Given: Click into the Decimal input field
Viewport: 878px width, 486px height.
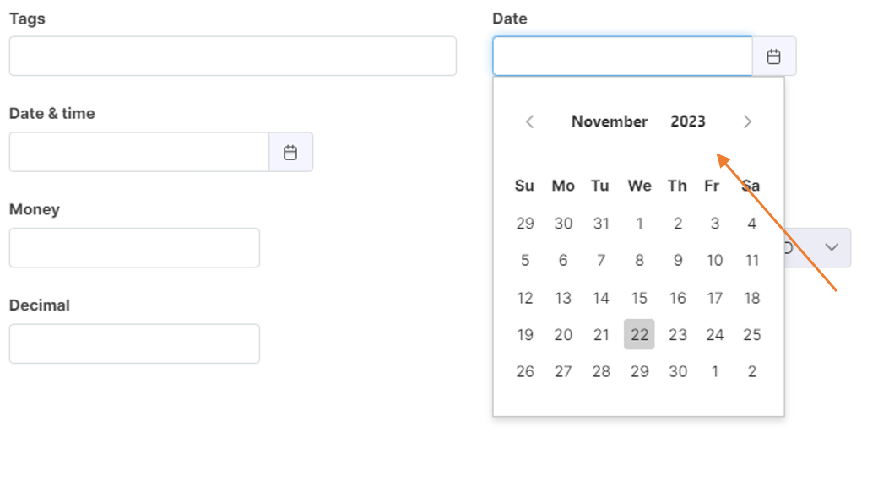Looking at the screenshot, I should pos(134,343).
